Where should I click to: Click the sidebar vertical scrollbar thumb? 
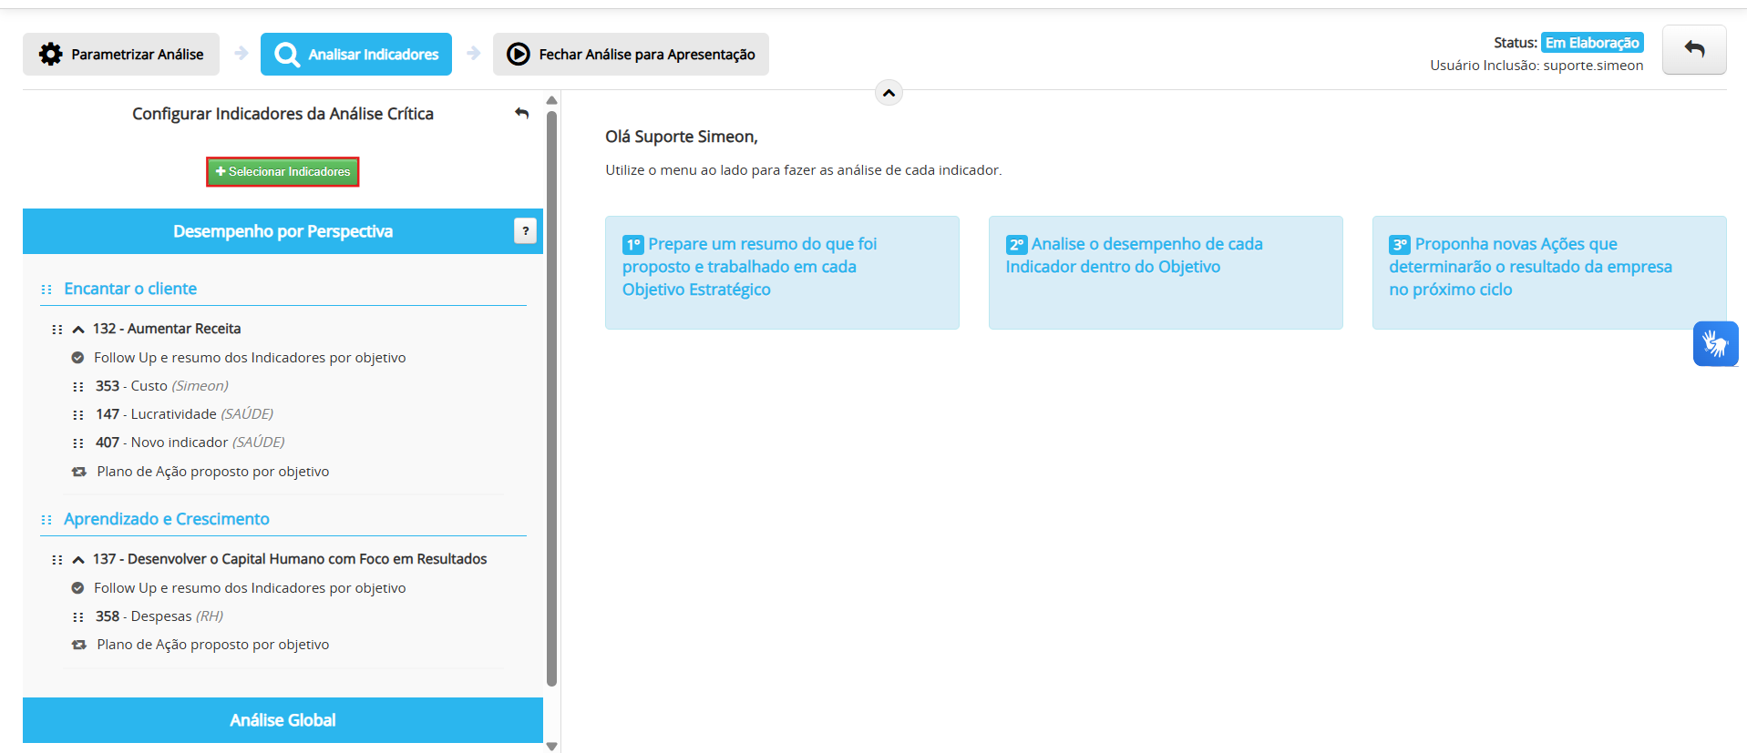pyautogui.click(x=551, y=399)
